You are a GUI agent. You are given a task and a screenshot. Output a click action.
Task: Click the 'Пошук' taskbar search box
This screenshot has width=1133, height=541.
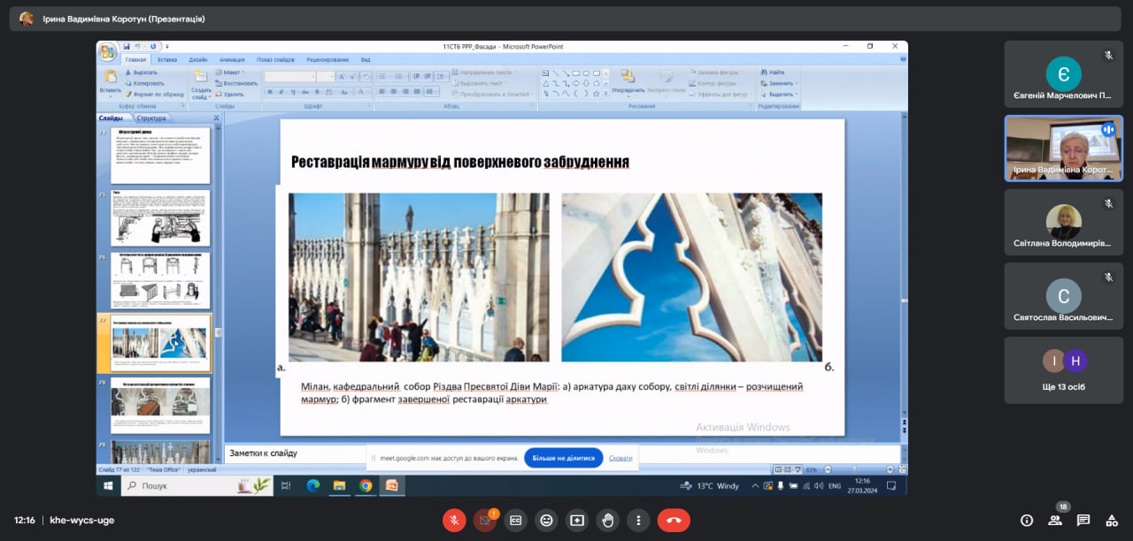tap(197, 485)
